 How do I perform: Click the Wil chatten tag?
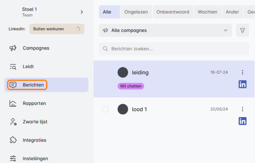[131, 86]
